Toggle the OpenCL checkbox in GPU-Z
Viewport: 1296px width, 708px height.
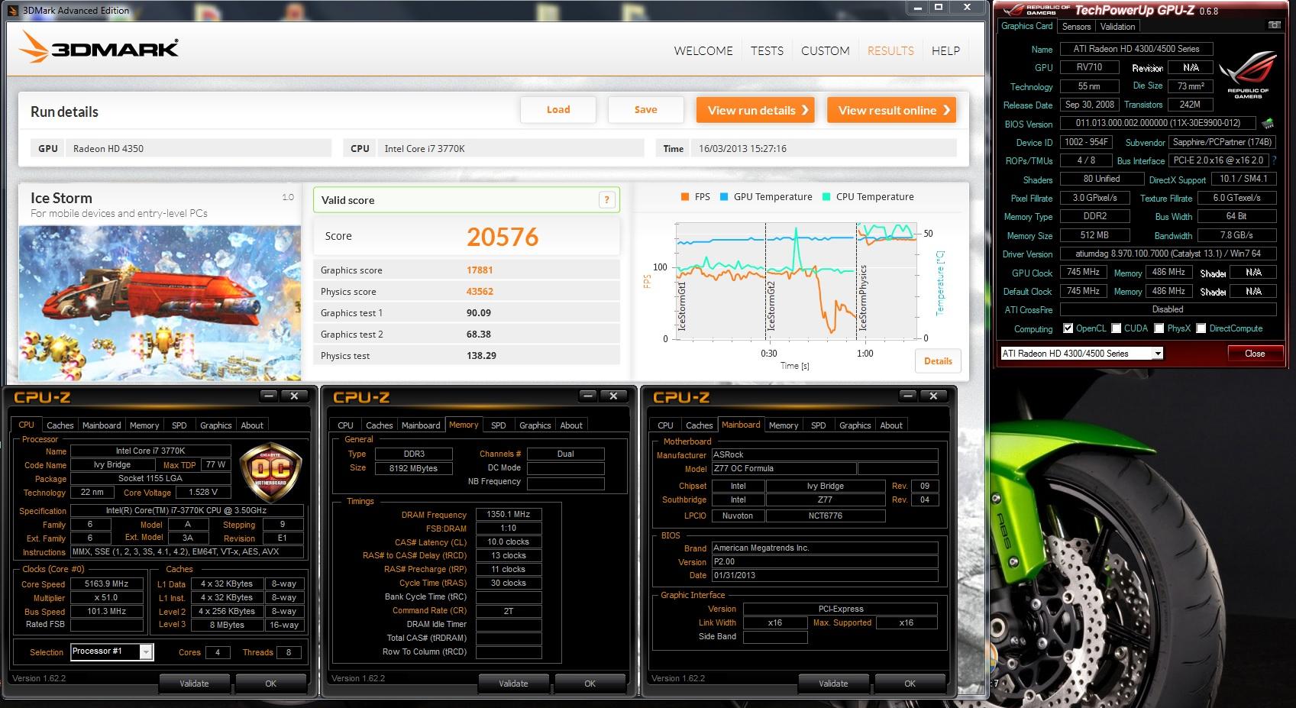coord(1068,328)
